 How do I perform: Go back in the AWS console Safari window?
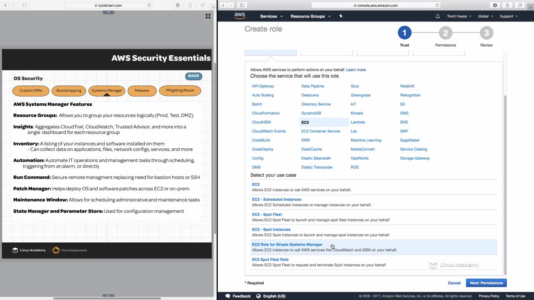pos(223,5)
